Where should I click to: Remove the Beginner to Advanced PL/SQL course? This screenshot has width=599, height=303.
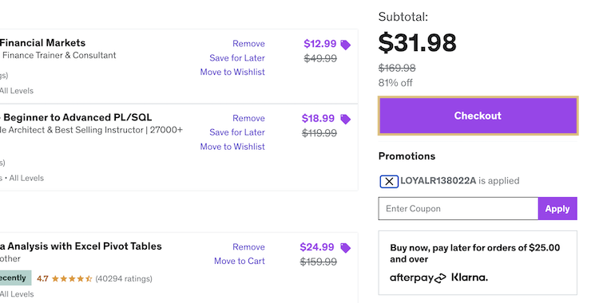tap(248, 118)
